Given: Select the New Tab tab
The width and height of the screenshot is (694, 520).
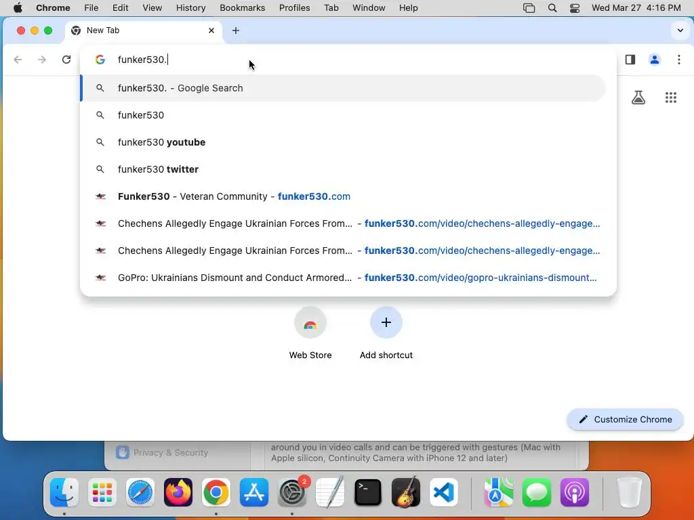Looking at the screenshot, I should click(x=144, y=30).
